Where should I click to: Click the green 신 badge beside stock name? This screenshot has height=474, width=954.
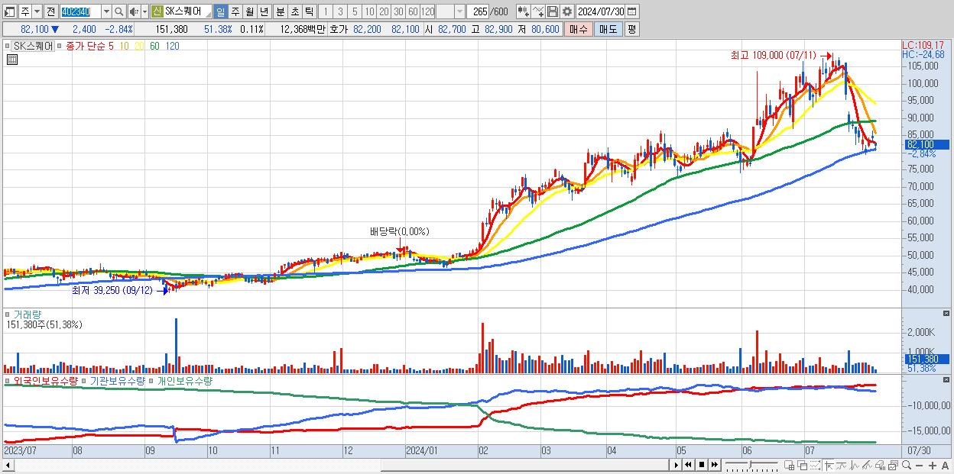[157, 11]
